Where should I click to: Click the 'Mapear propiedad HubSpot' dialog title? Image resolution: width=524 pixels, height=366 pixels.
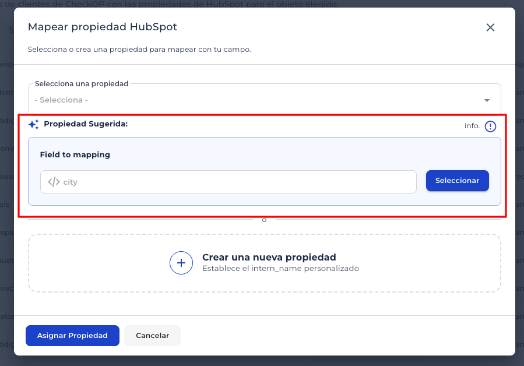click(103, 27)
